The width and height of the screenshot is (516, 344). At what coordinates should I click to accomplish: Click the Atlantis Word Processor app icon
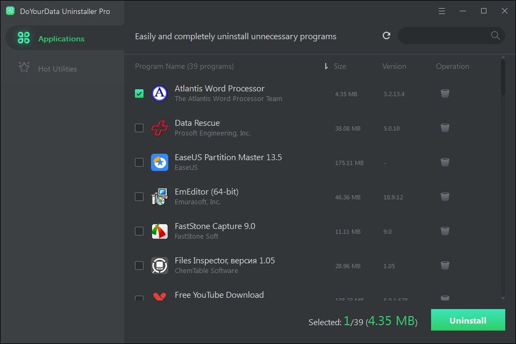pyautogui.click(x=158, y=93)
